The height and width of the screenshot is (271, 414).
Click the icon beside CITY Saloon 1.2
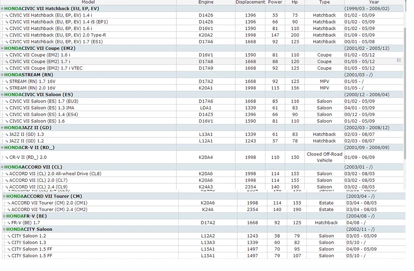coord(9,236)
